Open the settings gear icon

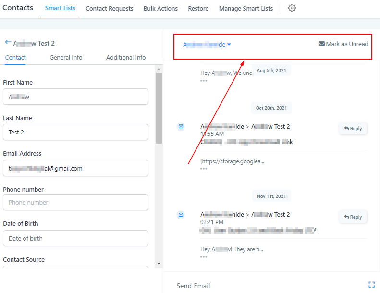[x=292, y=8]
